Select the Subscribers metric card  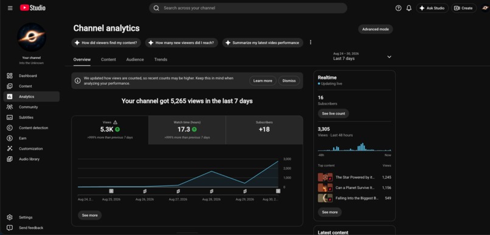(264, 130)
